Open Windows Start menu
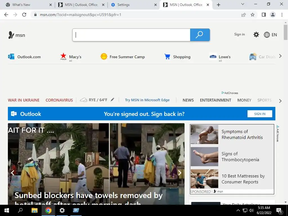The height and width of the screenshot is (216, 288). pyautogui.click(x=7, y=210)
